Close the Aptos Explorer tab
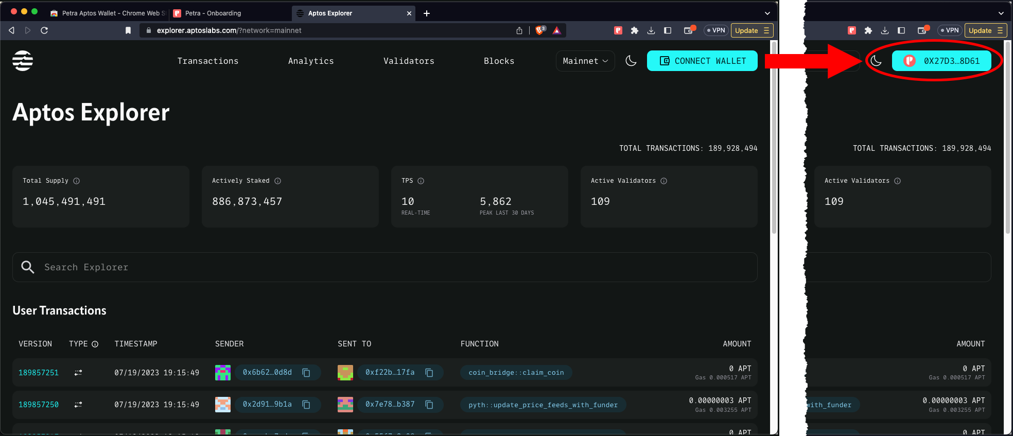Screen dimensions: 1013x436 click(409, 13)
